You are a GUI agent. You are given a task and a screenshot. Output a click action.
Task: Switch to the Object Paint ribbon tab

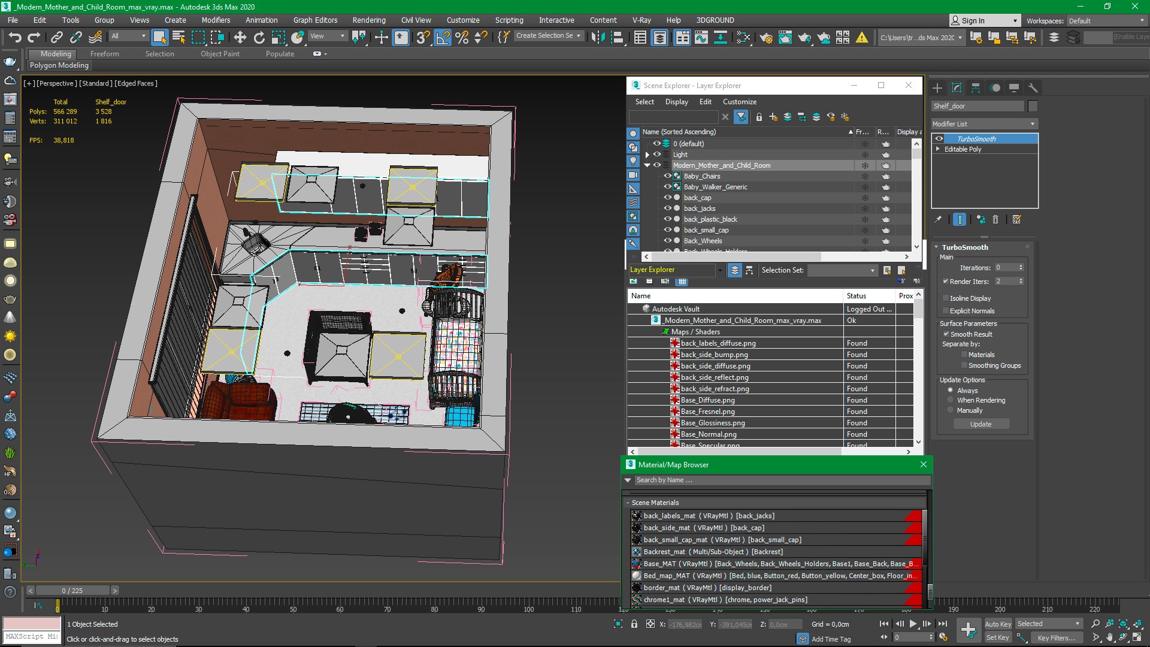220,54
